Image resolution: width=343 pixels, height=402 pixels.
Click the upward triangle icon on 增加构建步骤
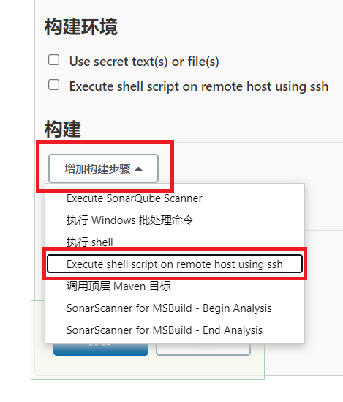(x=138, y=168)
